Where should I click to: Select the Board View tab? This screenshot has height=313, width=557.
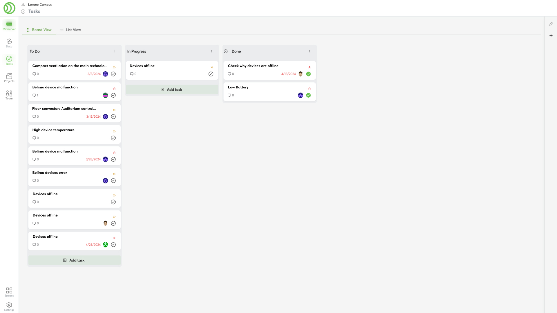click(x=39, y=30)
